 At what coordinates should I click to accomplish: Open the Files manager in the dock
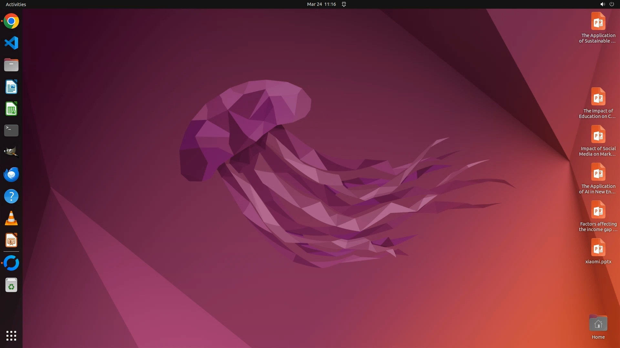tap(11, 65)
